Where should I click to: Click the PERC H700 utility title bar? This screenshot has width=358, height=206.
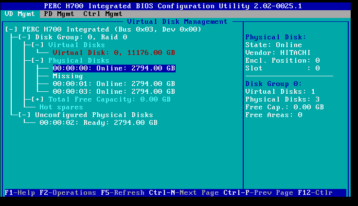tap(175, 6)
